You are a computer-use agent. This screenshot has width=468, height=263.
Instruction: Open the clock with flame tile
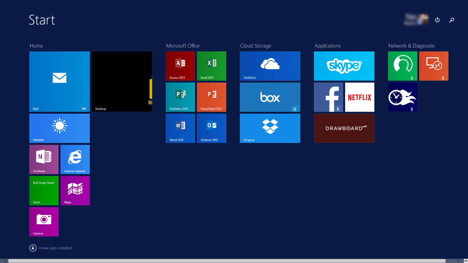(x=402, y=97)
